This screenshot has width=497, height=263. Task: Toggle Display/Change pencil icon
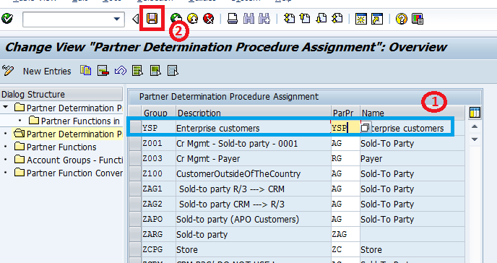pos(8,70)
